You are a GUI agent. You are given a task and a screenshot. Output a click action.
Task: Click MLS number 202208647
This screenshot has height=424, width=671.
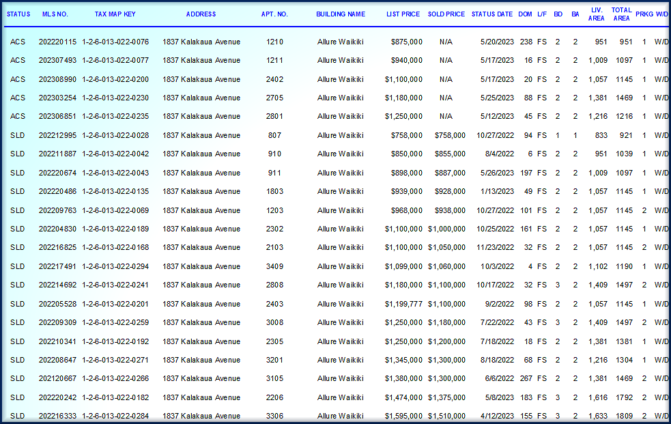pyautogui.click(x=57, y=361)
